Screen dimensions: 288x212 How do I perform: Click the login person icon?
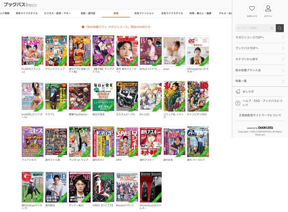[x=268, y=9]
